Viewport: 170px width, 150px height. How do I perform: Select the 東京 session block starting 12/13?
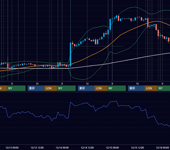pos(36,88)
